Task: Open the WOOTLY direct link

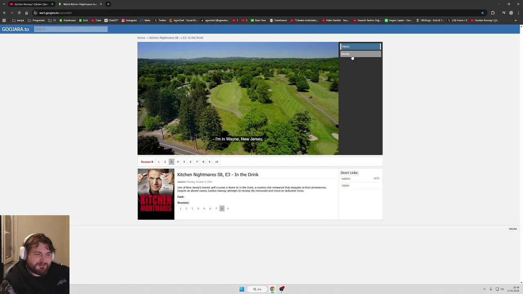Action: point(346,179)
